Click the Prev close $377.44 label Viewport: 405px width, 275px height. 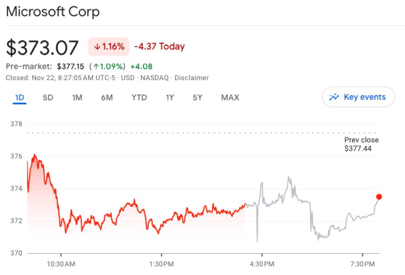tap(361, 144)
